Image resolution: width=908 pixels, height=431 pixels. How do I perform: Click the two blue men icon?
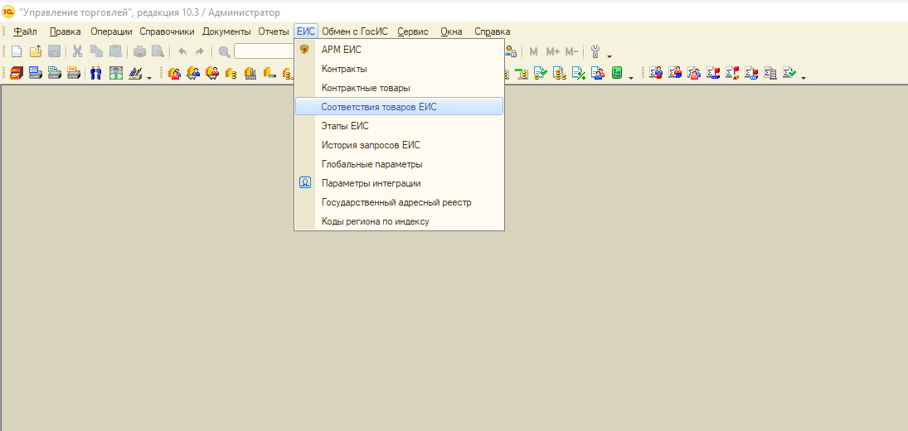click(x=95, y=73)
